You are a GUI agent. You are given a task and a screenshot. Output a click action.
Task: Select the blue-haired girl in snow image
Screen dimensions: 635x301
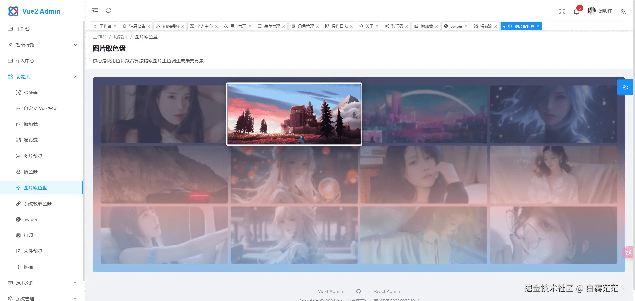tap(554, 114)
